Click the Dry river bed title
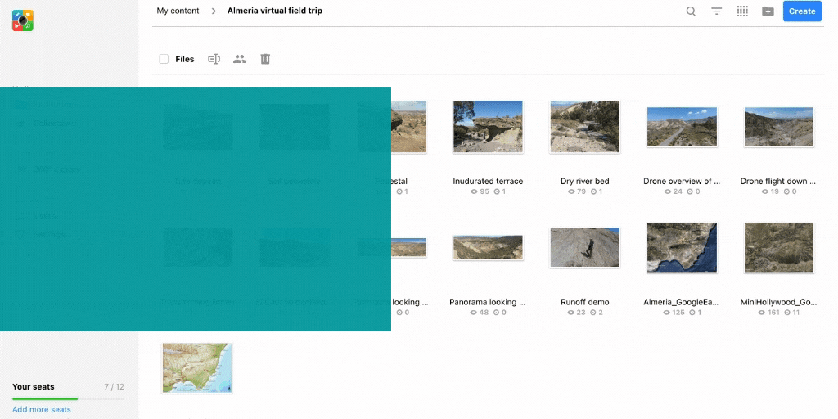Viewport: 838px width, 419px height. [x=584, y=181]
